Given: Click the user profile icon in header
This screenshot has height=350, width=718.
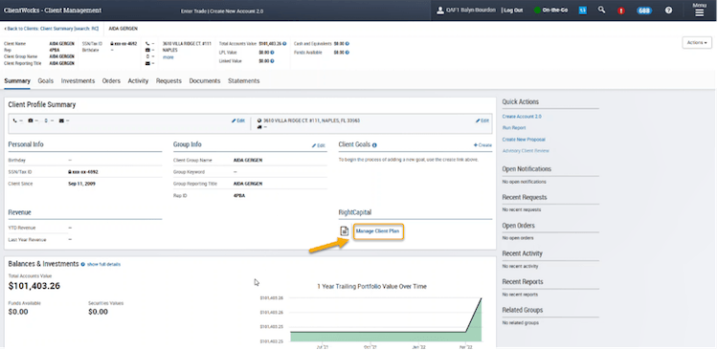Looking at the screenshot, I should pyautogui.click(x=440, y=11).
